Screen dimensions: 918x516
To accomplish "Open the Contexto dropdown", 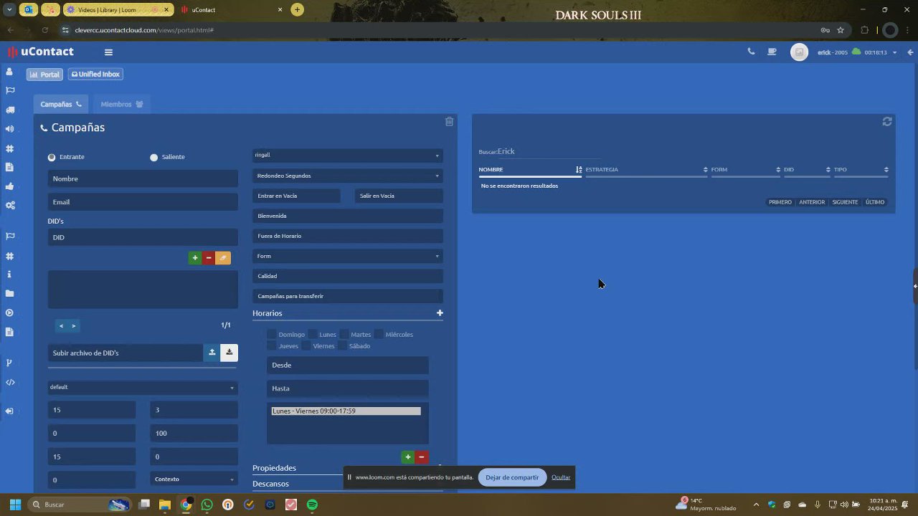I will 194,479.
